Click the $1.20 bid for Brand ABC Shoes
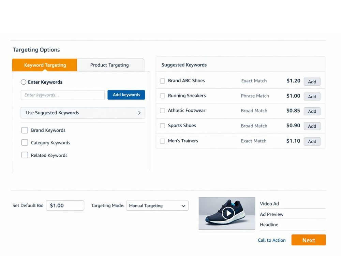The width and height of the screenshot is (341, 256). 293,81
